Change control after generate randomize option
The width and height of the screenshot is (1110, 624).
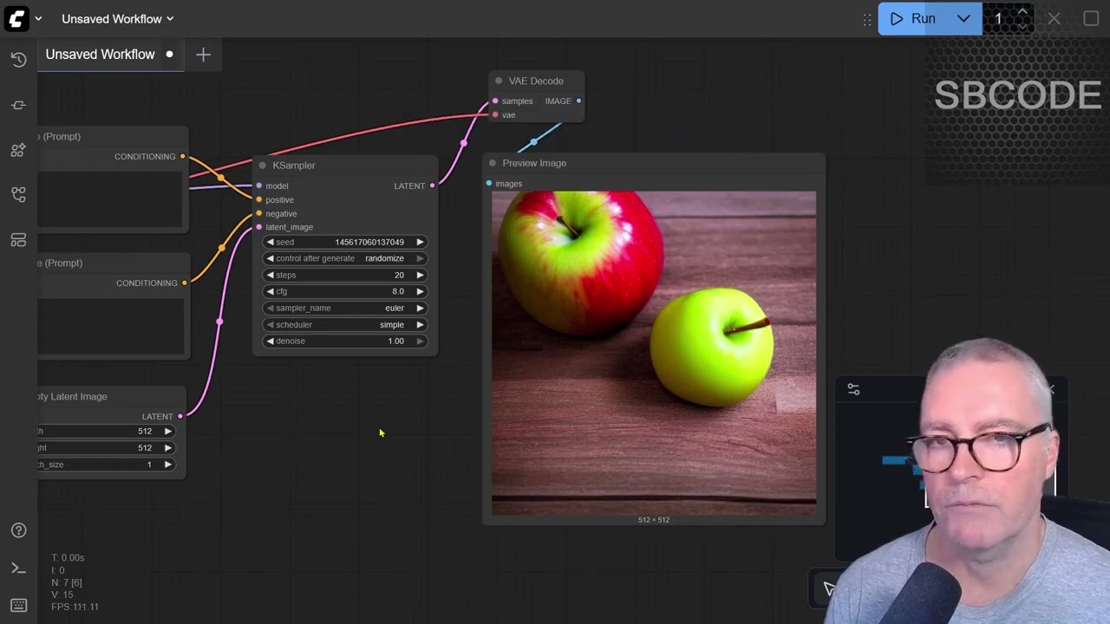click(x=345, y=258)
